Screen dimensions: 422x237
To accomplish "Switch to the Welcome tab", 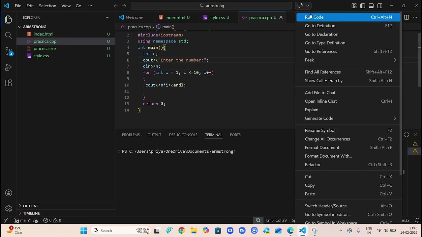I will [x=135, y=17].
